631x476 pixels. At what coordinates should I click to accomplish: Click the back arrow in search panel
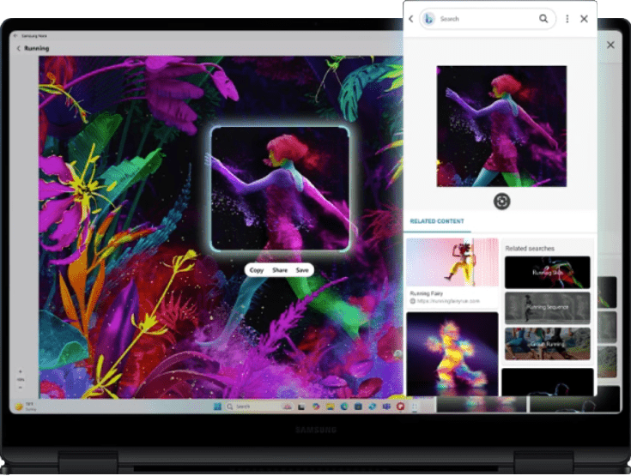pyautogui.click(x=411, y=19)
